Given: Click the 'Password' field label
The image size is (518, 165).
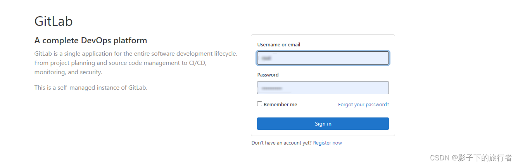Looking at the screenshot, I should (x=268, y=75).
